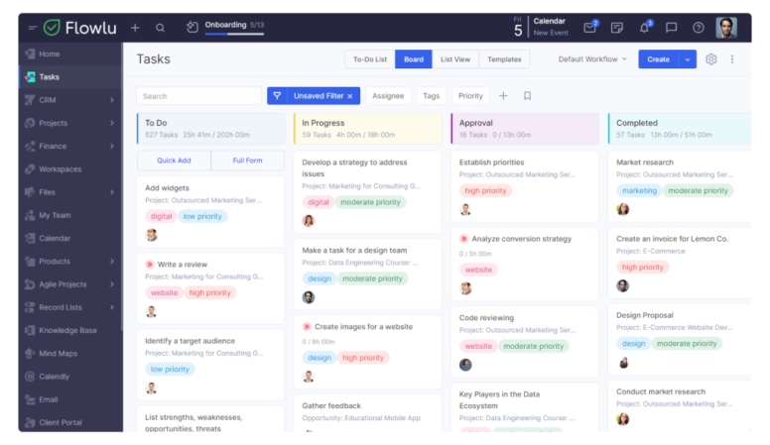This screenshot has height=445, width=770.
Task: Open the Design Proposal task
Action: 680,340
